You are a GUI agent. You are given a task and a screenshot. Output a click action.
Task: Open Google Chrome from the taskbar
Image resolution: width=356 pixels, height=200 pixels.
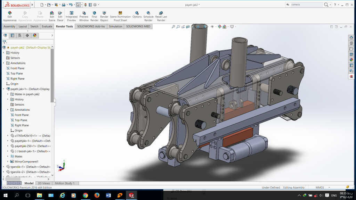coord(85,195)
